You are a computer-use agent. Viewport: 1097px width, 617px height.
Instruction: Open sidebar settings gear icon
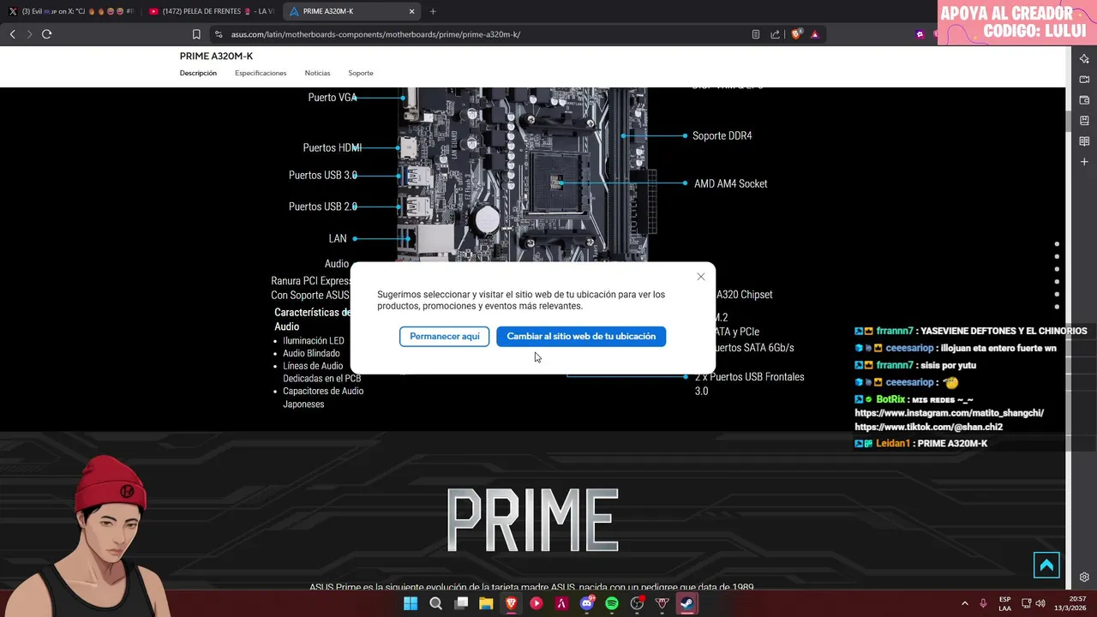1084,577
